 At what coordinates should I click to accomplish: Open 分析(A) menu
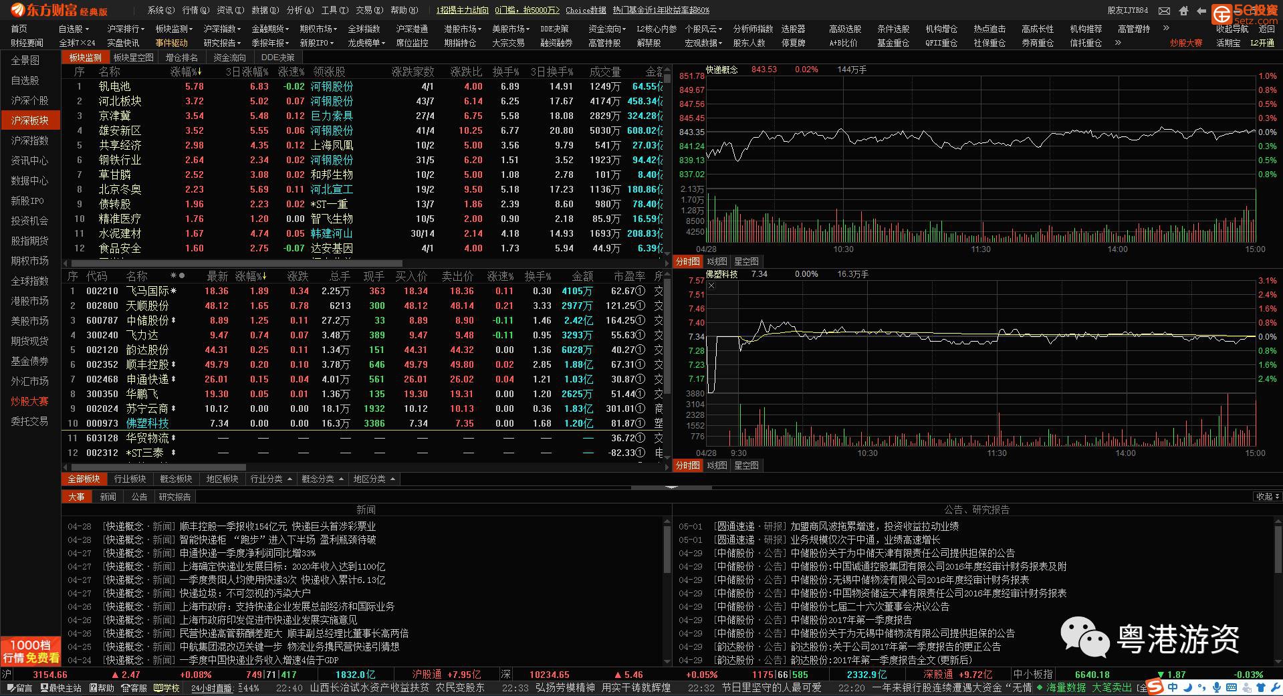(x=299, y=10)
